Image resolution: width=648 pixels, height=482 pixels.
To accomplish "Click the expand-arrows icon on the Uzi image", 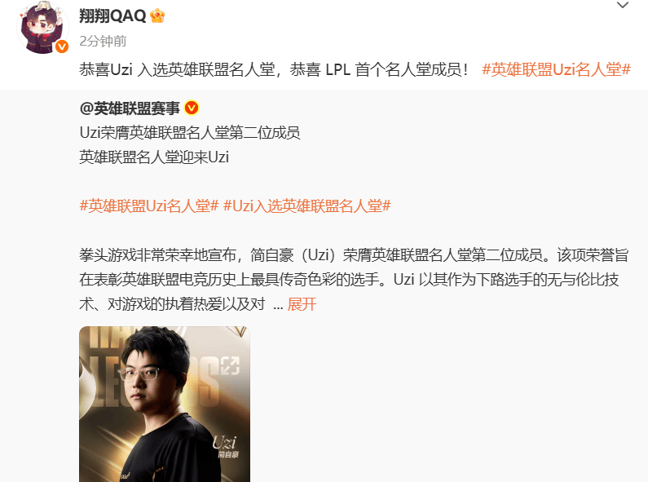I will [x=230, y=366].
